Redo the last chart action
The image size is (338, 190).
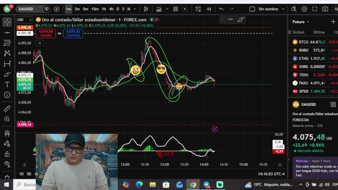232,9
